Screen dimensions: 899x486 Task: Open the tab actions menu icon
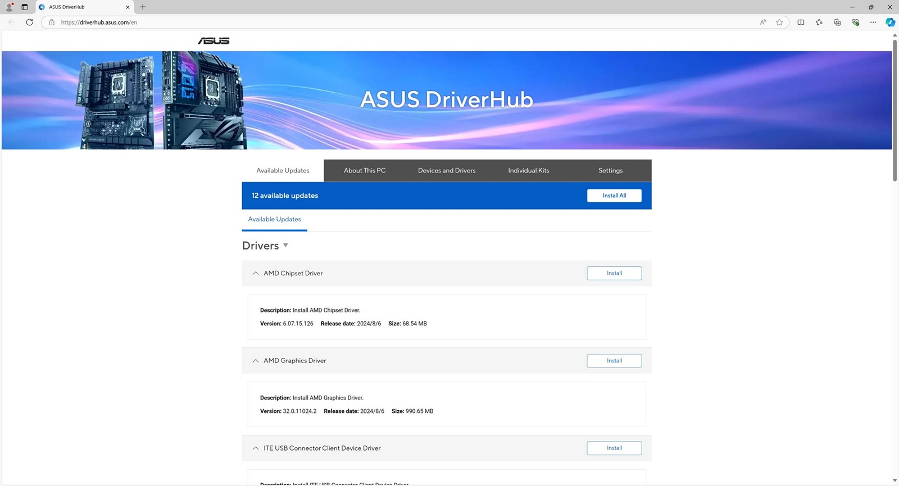click(25, 7)
